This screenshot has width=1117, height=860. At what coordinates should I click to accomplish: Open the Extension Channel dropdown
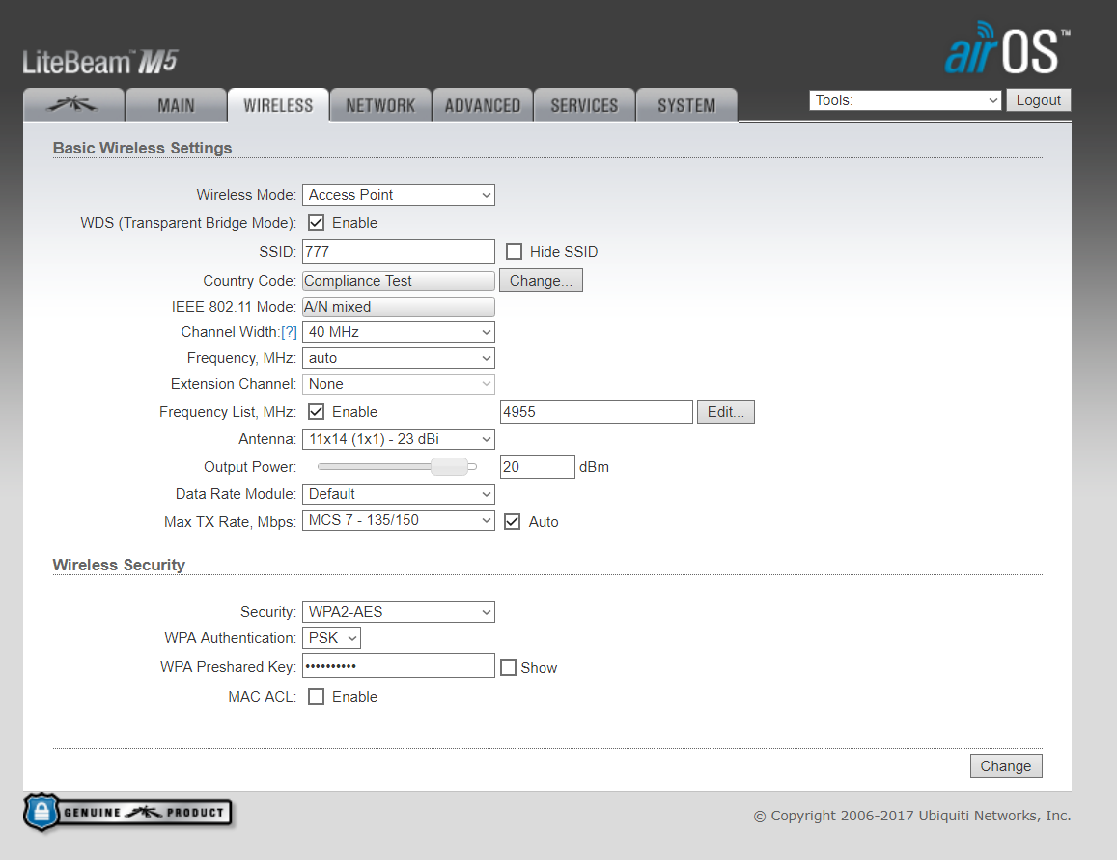click(x=398, y=384)
